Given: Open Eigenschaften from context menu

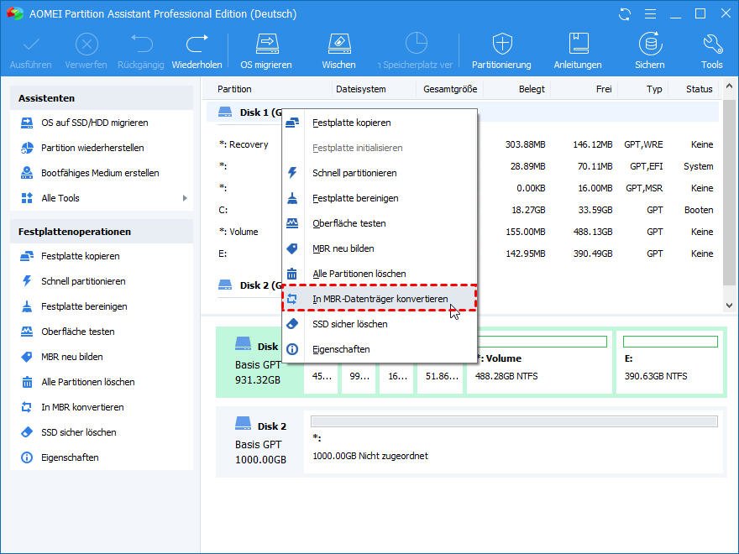Looking at the screenshot, I should [x=380, y=349].
